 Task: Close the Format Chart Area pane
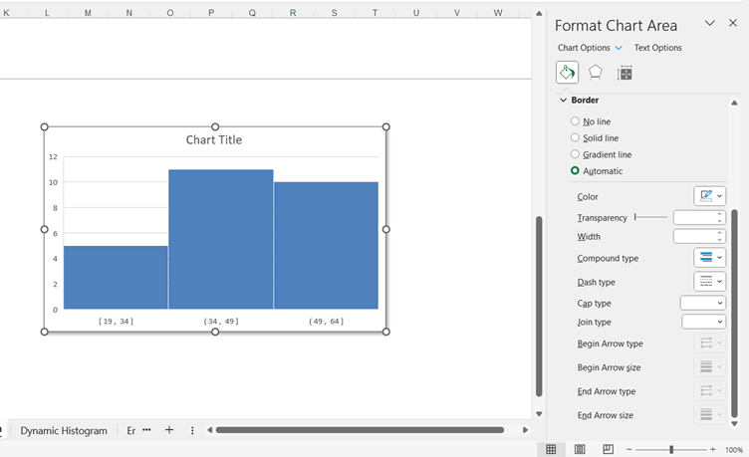(733, 24)
